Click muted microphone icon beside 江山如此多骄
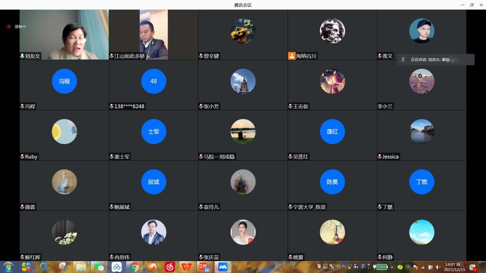The width and height of the screenshot is (486, 273). (x=112, y=56)
